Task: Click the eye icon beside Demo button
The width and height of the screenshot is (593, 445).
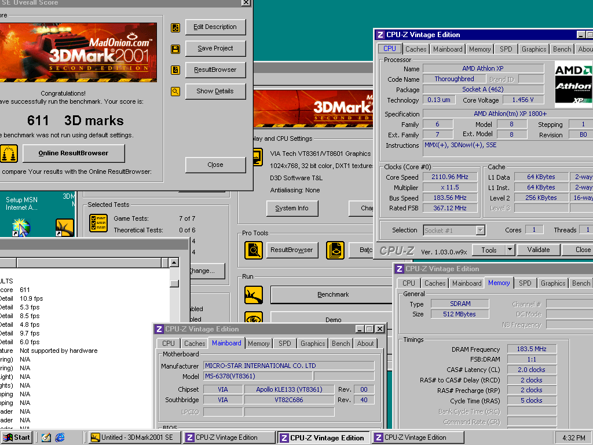Action: click(x=254, y=319)
